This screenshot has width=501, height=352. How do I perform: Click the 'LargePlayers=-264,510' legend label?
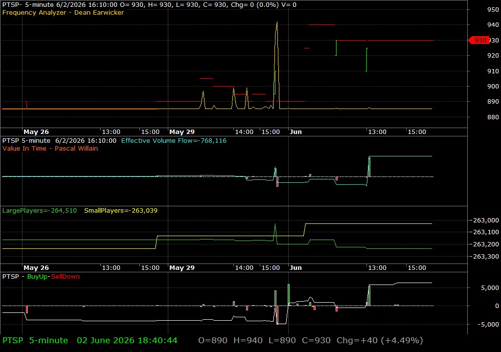[39, 211]
